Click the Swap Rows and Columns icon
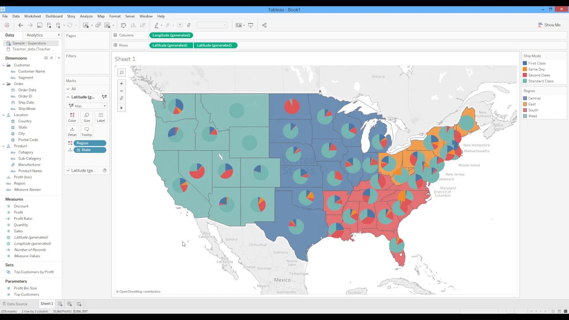 point(124,25)
